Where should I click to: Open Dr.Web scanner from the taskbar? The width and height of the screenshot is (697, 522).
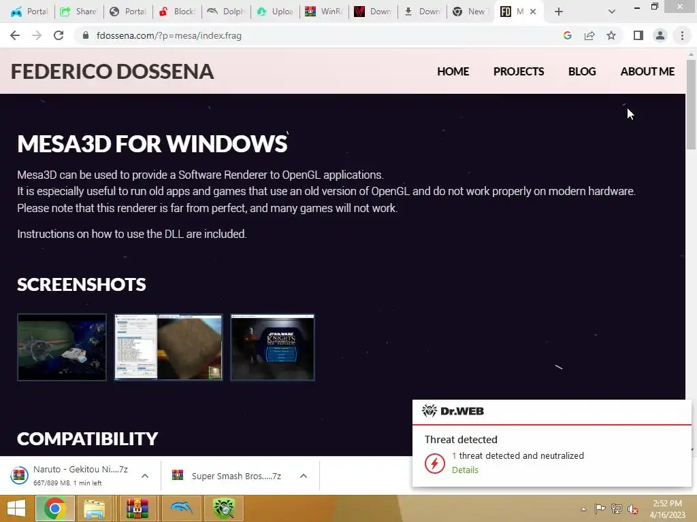click(224, 508)
